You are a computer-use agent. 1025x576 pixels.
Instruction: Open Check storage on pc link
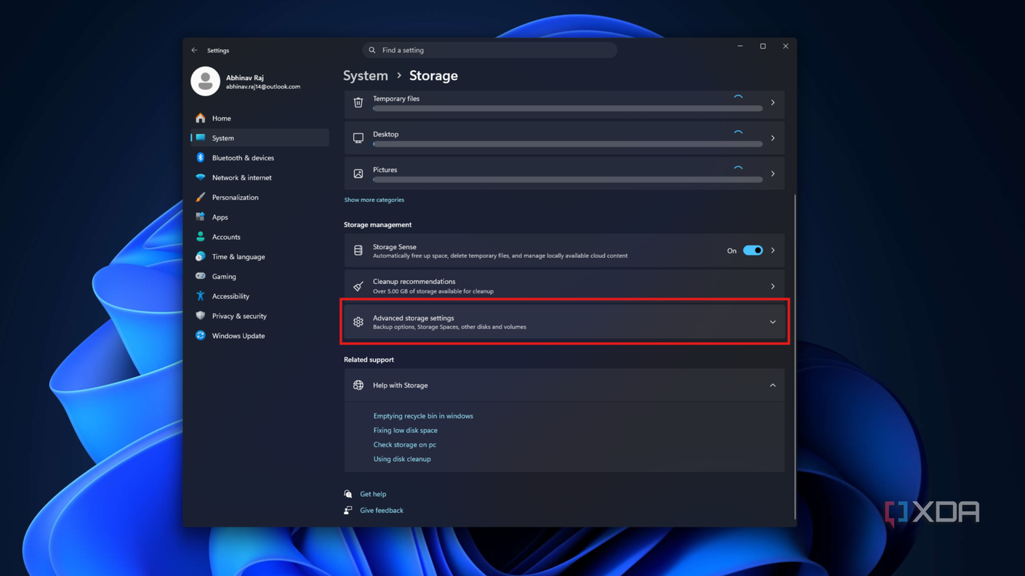pos(404,445)
